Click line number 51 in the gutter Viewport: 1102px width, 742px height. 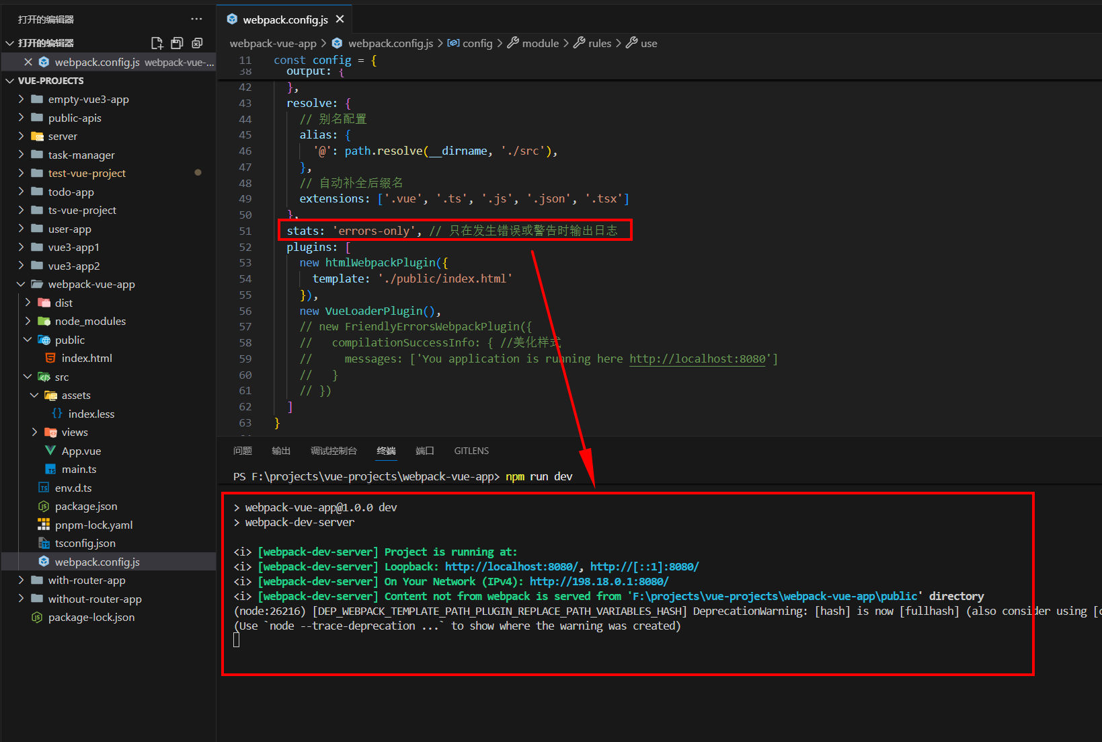click(245, 231)
